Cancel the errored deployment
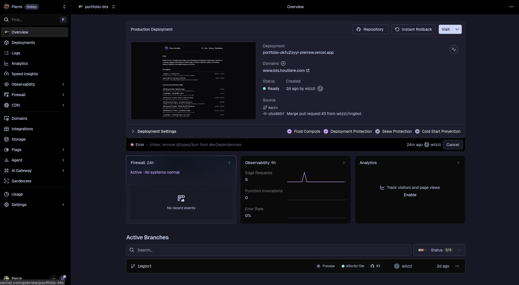Screen dimensions: 519x285 452,145
